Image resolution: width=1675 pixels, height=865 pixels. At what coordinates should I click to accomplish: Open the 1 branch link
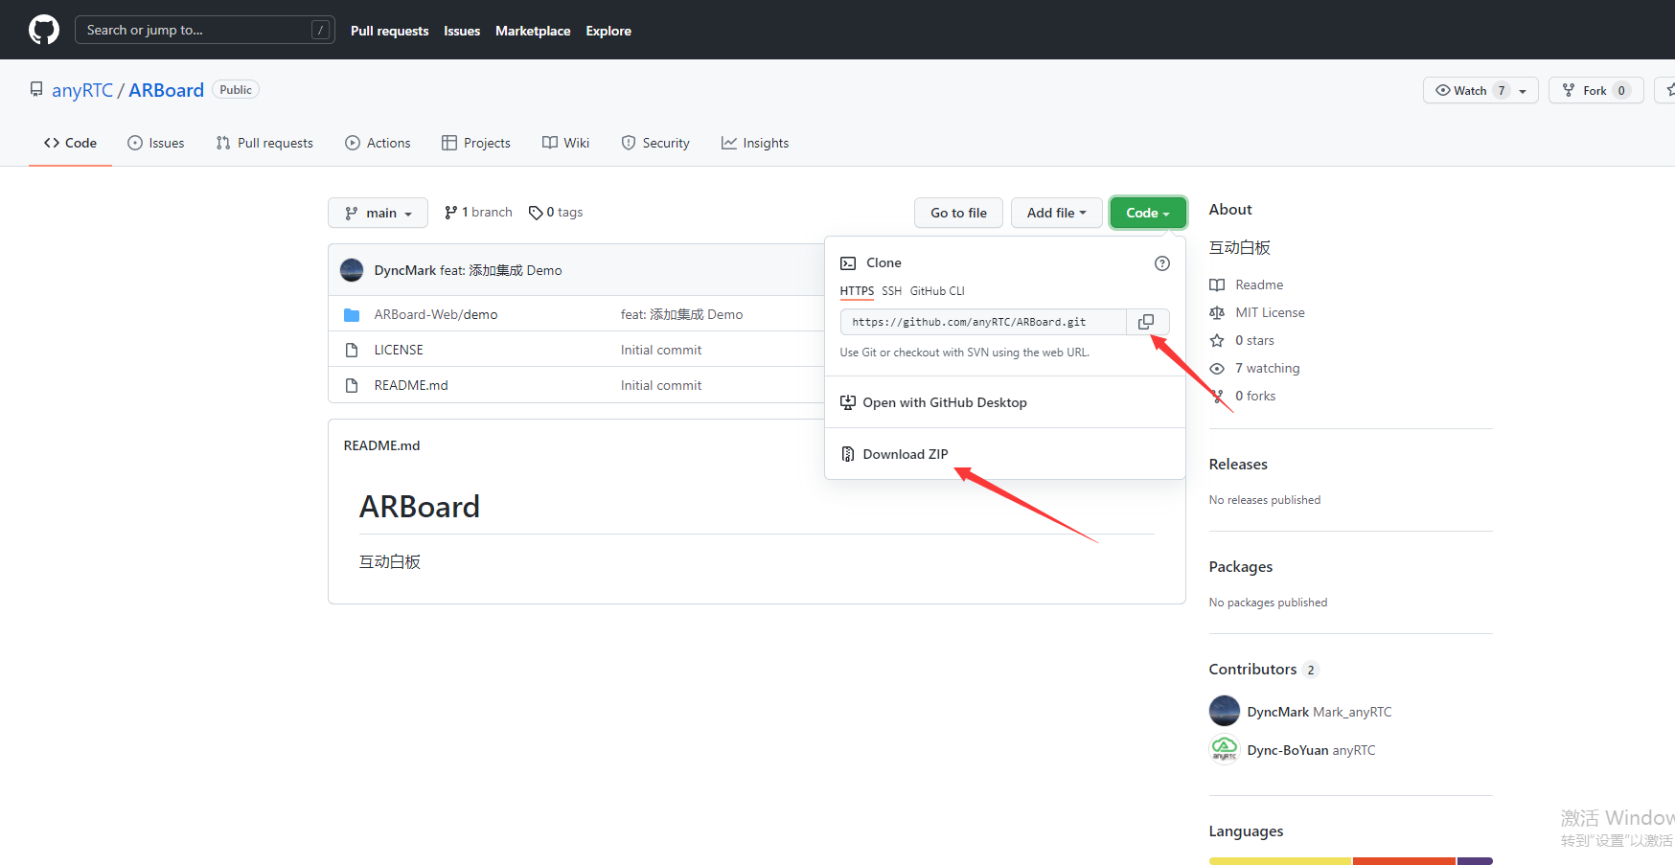click(478, 213)
